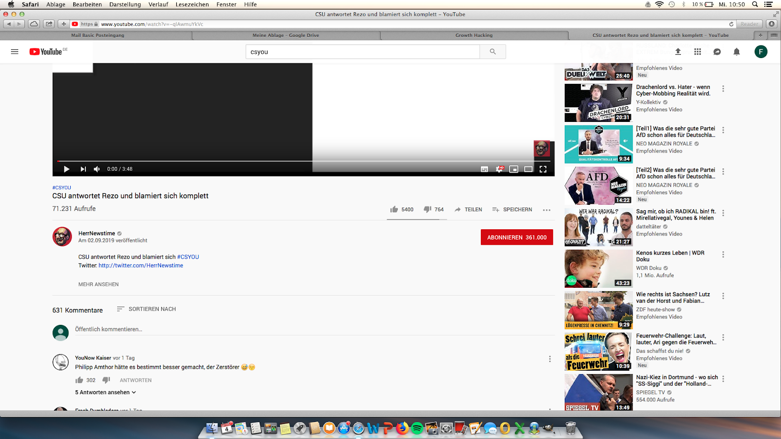781x439 pixels.
Task: Click SPEICHERN to save the video
Action: pos(512,209)
